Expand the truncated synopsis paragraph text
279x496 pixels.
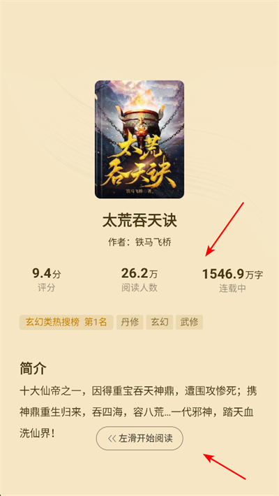click(x=138, y=412)
